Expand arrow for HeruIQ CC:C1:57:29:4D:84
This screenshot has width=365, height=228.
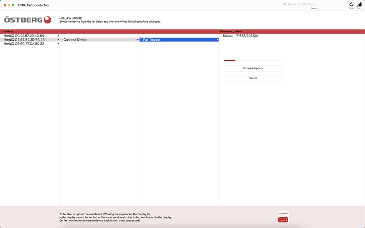(58, 36)
